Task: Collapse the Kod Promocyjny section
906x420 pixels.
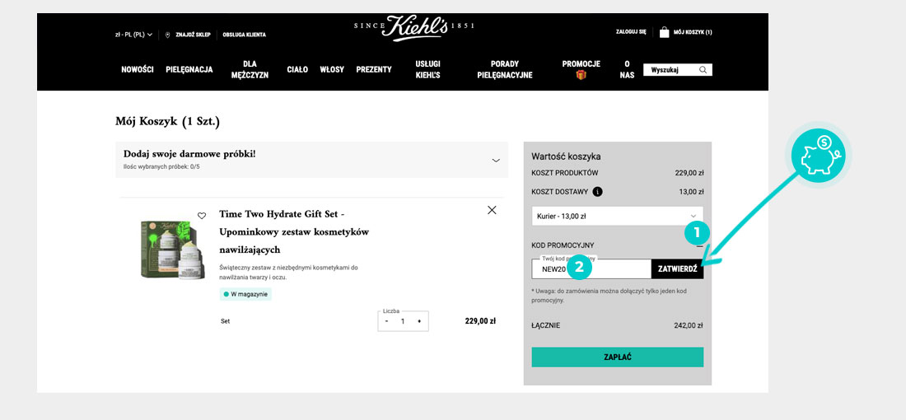Action: pyautogui.click(x=699, y=245)
